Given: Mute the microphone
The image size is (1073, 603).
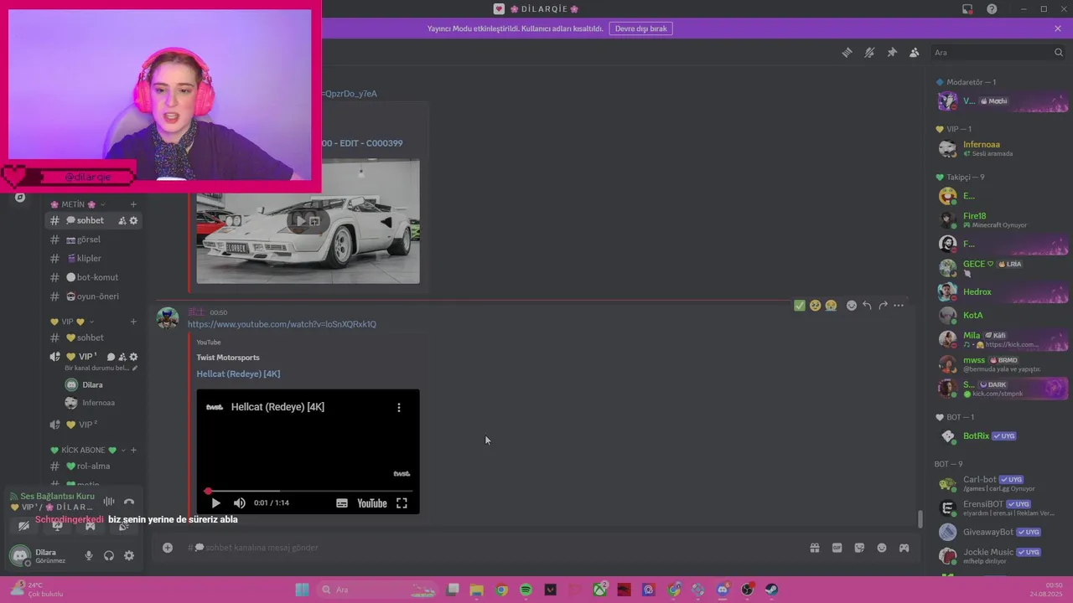Looking at the screenshot, I should coord(89,555).
